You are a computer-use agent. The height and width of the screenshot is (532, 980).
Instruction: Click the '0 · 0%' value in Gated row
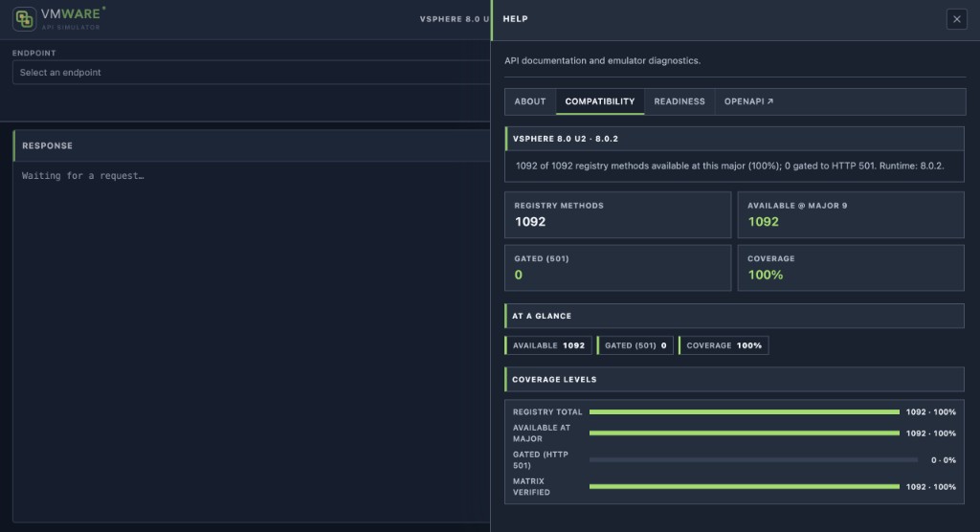943,460
